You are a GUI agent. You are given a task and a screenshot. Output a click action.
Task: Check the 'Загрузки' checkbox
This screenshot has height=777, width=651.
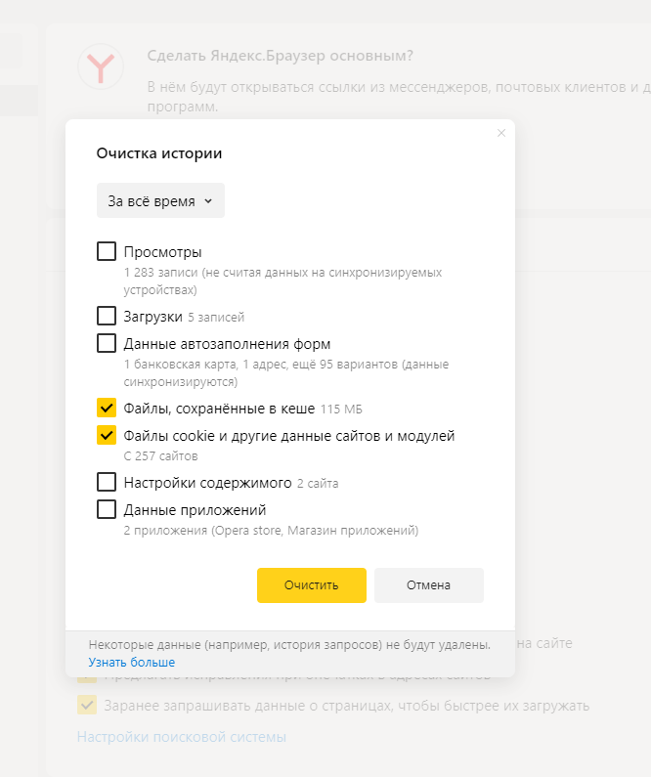coord(107,315)
